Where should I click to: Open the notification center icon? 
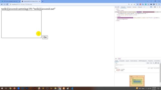(x=158, y=88)
